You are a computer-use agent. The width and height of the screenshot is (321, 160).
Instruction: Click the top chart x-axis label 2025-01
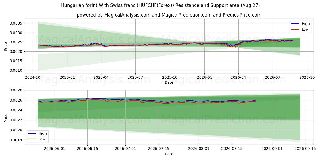pyautogui.click(x=67, y=77)
